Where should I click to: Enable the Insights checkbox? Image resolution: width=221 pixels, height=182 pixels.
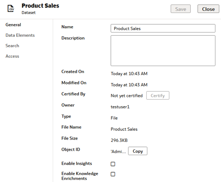tap(113, 164)
